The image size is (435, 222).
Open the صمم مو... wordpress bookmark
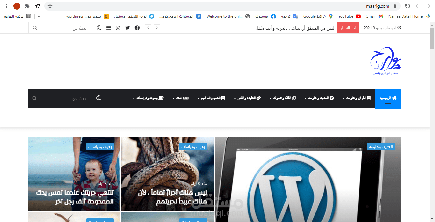[88, 16]
